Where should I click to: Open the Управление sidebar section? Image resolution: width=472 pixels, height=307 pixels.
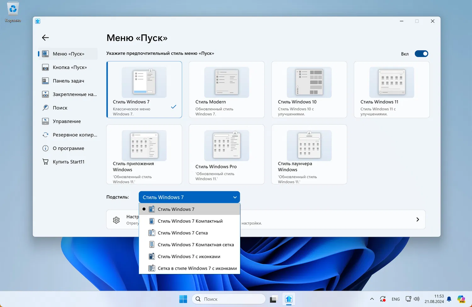pos(68,121)
